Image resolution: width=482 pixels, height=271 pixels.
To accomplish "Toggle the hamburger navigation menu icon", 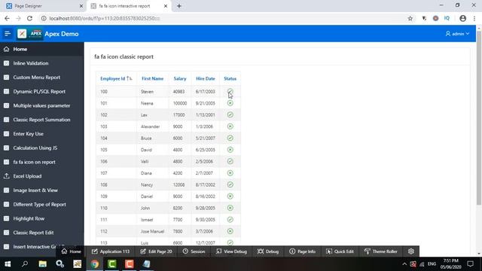I will point(8,33).
